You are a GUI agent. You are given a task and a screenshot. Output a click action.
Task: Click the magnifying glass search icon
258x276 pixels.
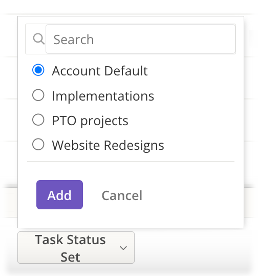pos(38,39)
